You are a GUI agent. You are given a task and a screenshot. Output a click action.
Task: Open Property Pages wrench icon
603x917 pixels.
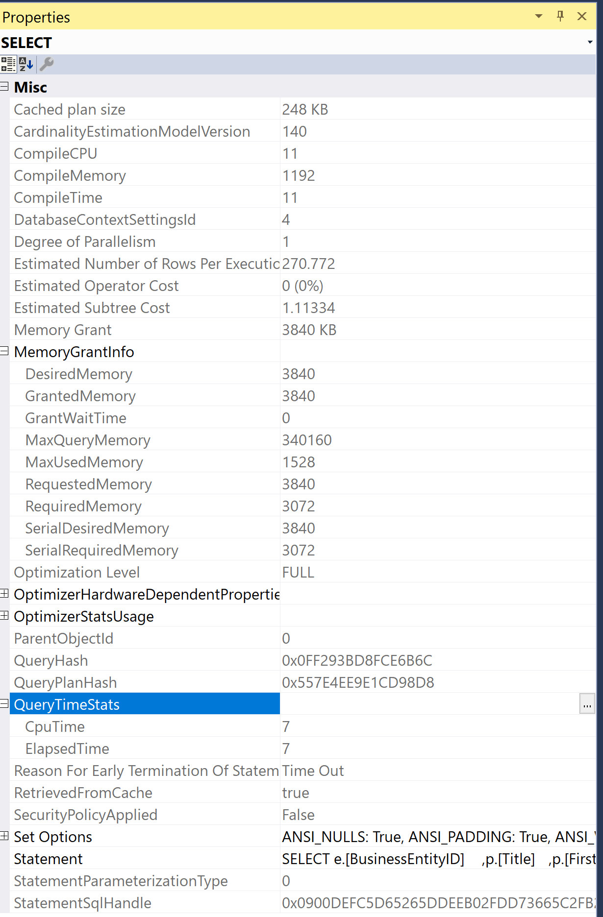pos(47,64)
